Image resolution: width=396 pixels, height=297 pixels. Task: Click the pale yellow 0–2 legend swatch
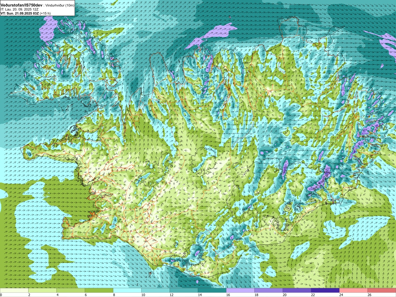[x=14, y=291]
